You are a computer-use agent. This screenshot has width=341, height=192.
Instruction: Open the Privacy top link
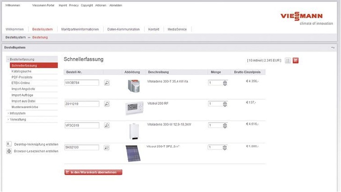click(74, 5)
